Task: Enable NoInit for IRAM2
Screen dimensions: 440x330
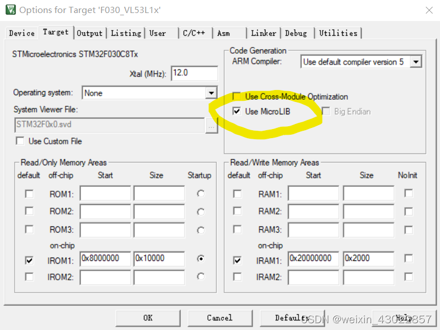Action: point(409,277)
